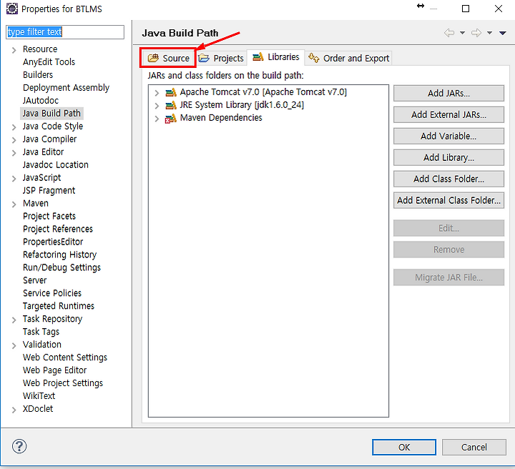
Task: Select WikiText in the tree
Action: (x=39, y=396)
